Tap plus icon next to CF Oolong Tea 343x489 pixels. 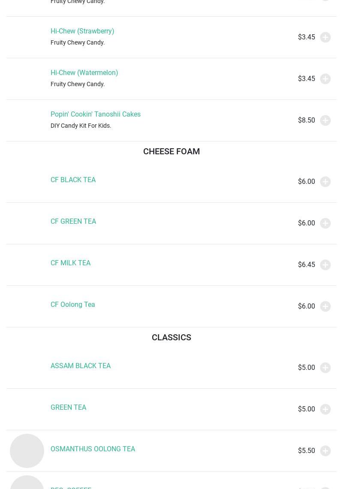pos(325,306)
